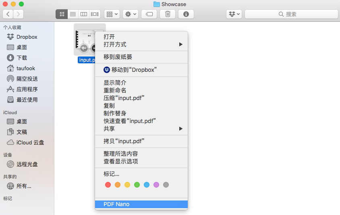Choose 重新命名 in the context menu
The width and height of the screenshot is (340, 215).
click(141, 90)
